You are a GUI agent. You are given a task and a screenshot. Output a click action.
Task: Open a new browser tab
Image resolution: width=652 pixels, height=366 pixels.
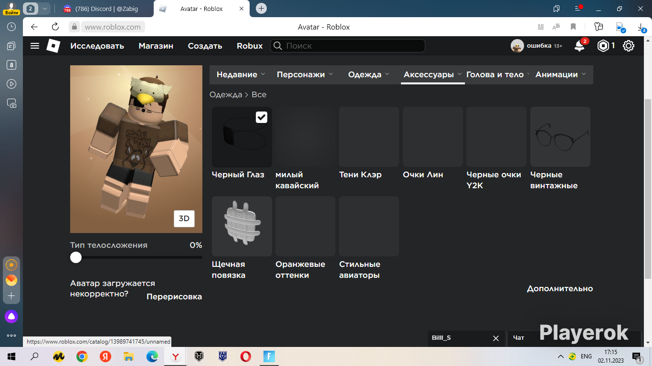261,9
